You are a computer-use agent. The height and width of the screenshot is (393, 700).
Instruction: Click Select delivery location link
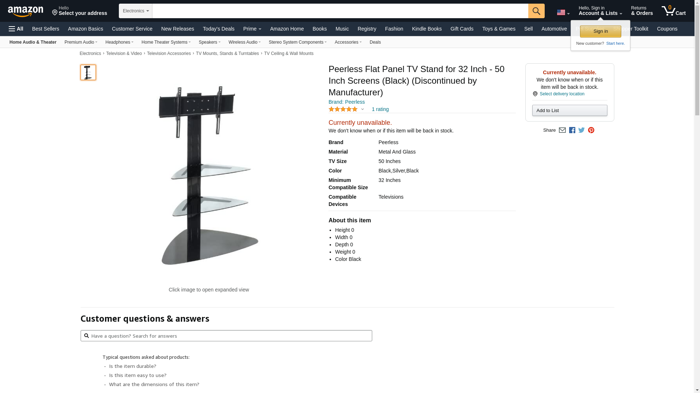coord(562,94)
